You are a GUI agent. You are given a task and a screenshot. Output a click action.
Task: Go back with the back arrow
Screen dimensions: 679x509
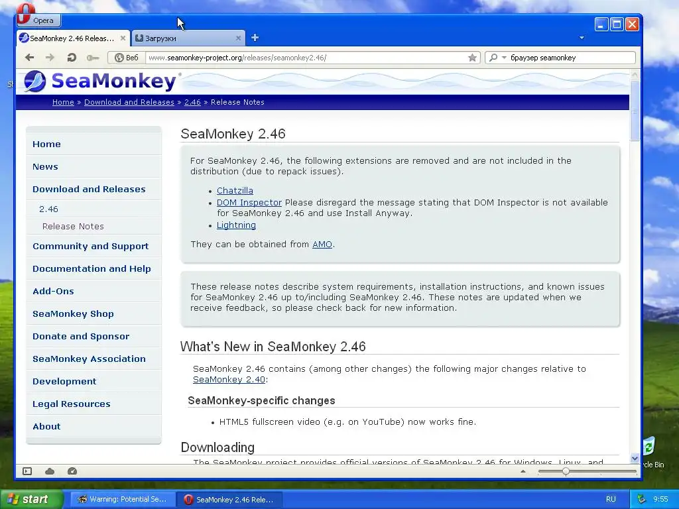(29, 58)
